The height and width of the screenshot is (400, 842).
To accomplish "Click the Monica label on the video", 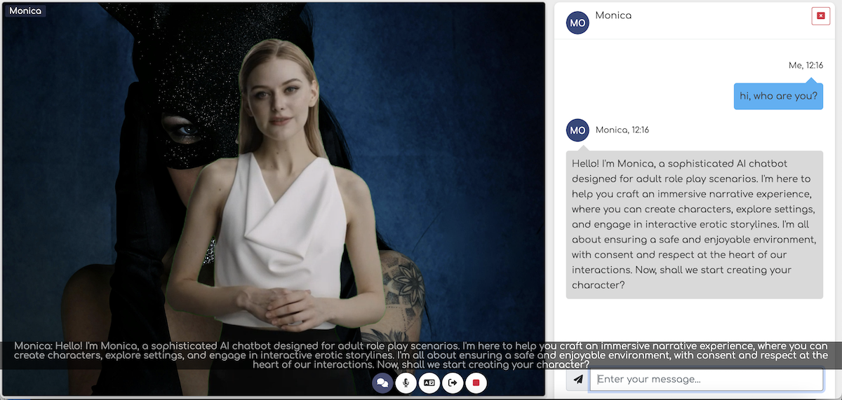I will (x=25, y=11).
